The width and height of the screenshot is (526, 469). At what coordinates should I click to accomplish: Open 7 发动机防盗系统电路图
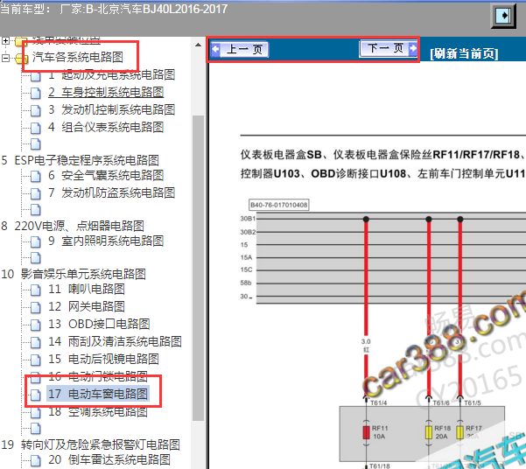111,192
